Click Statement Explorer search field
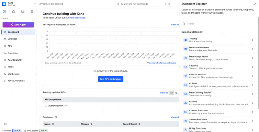This screenshot has width=259, height=132. [218, 24]
